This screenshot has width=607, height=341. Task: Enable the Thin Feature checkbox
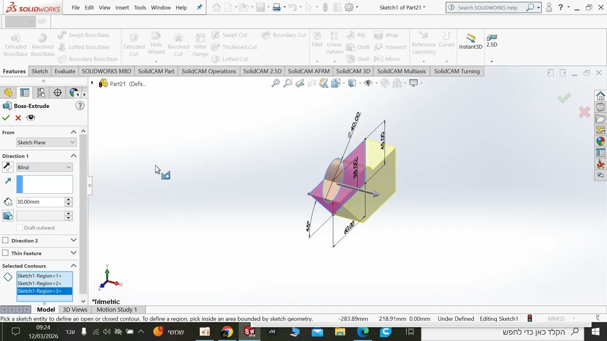coord(5,253)
